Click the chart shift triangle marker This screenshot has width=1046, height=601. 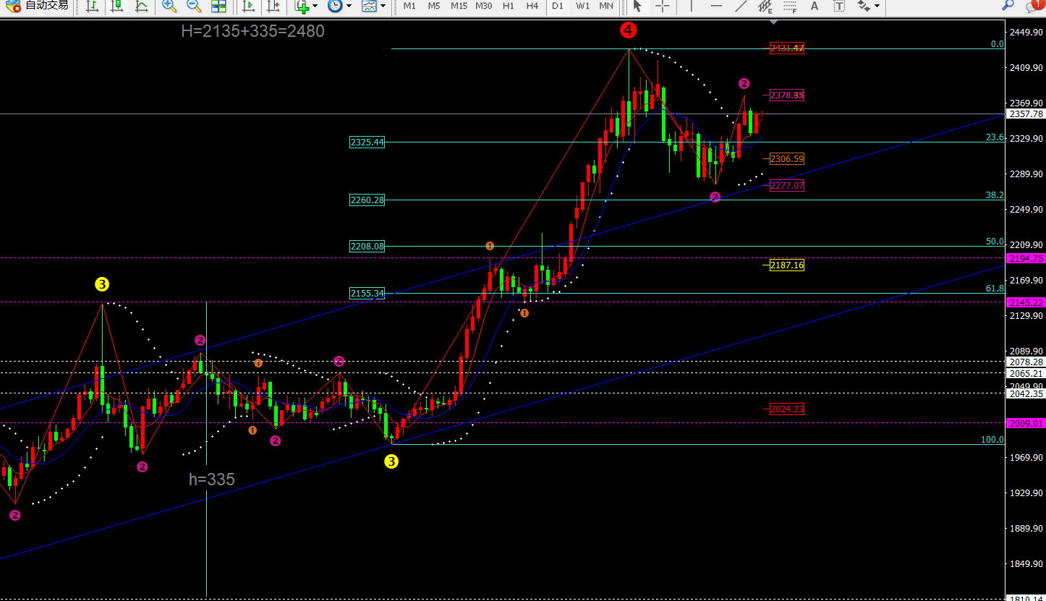pyautogui.click(x=774, y=22)
